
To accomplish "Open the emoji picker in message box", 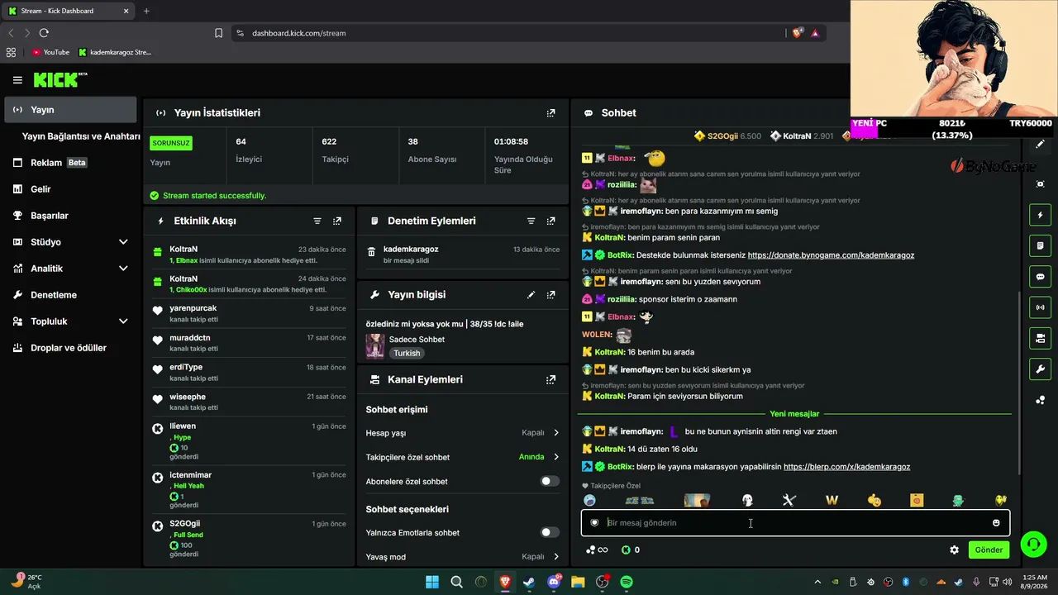I will (x=996, y=523).
